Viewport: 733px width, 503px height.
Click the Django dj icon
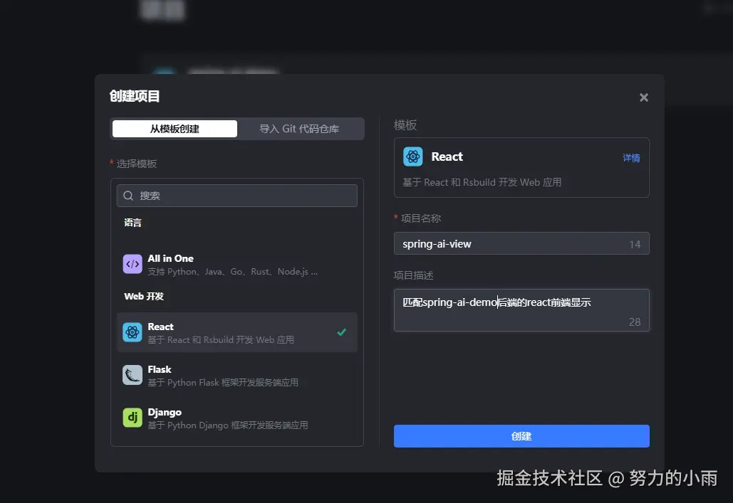(132, 417)
